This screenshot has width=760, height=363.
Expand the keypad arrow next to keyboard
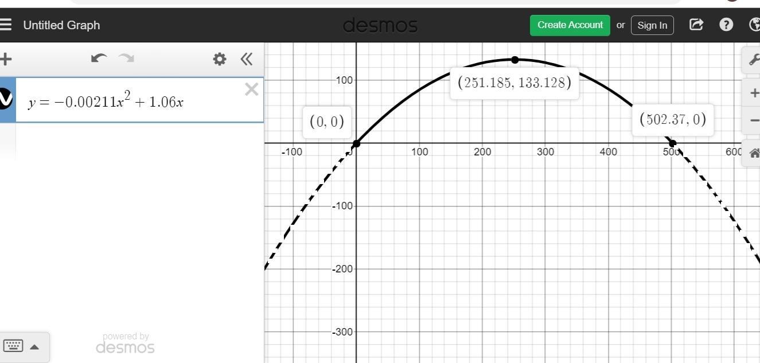(34, 346)
